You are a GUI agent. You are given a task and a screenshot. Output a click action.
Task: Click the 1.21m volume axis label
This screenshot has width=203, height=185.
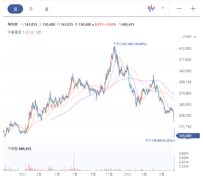(x=184, y=166)
